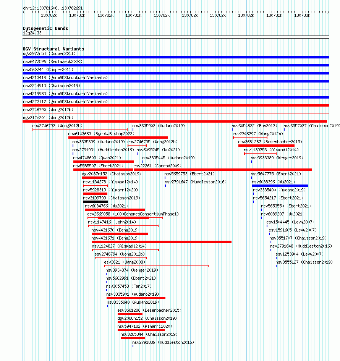This screenshot has height=361, width=340.
Task: Select nsv2791931 (Huddleston2016) label
Action: (x=103, y=150)
